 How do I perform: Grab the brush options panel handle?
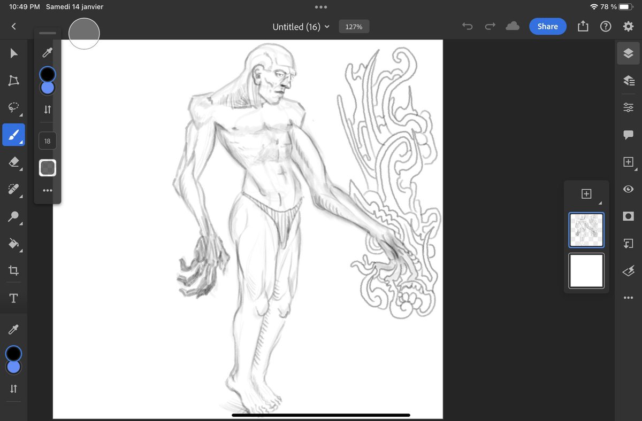click(48, 33)
